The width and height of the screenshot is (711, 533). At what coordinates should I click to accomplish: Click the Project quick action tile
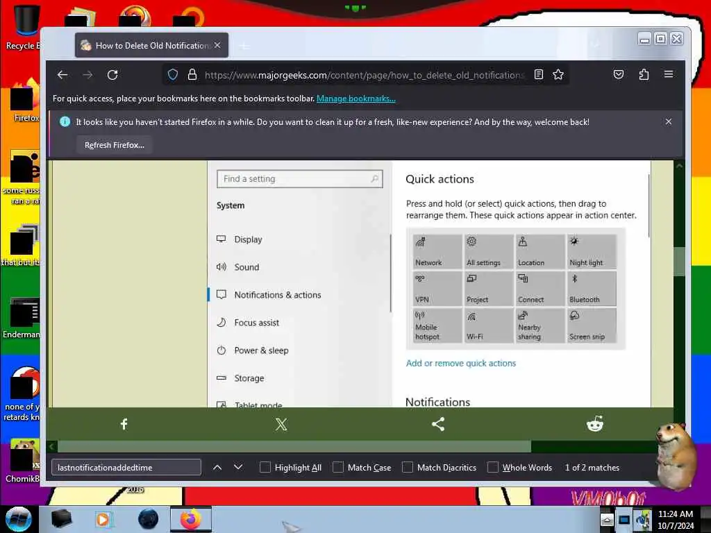coord(488,289)
